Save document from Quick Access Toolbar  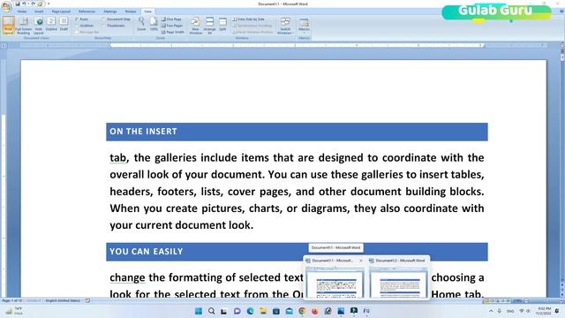pyautogui.click(x=18, y=4)
